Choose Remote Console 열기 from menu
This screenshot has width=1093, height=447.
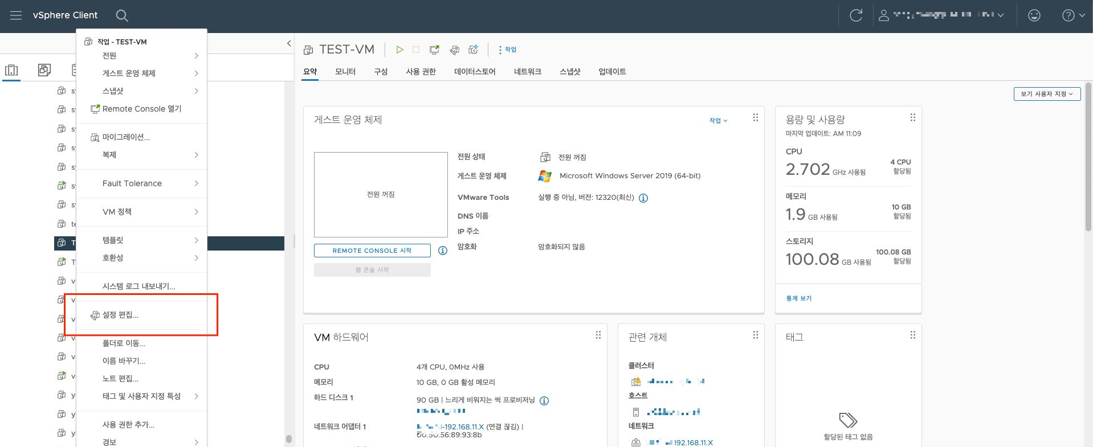(x=141, y=109)
